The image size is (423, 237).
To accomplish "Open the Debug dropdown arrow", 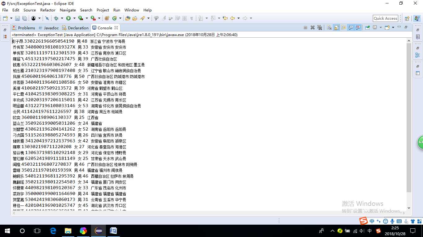I will tap(62, 18).
